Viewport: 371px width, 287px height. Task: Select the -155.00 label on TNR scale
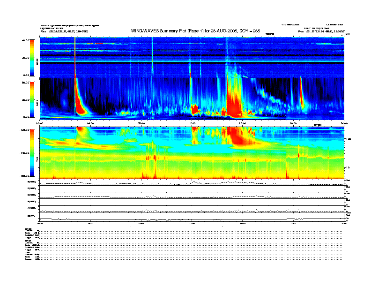tap(24, 176)
